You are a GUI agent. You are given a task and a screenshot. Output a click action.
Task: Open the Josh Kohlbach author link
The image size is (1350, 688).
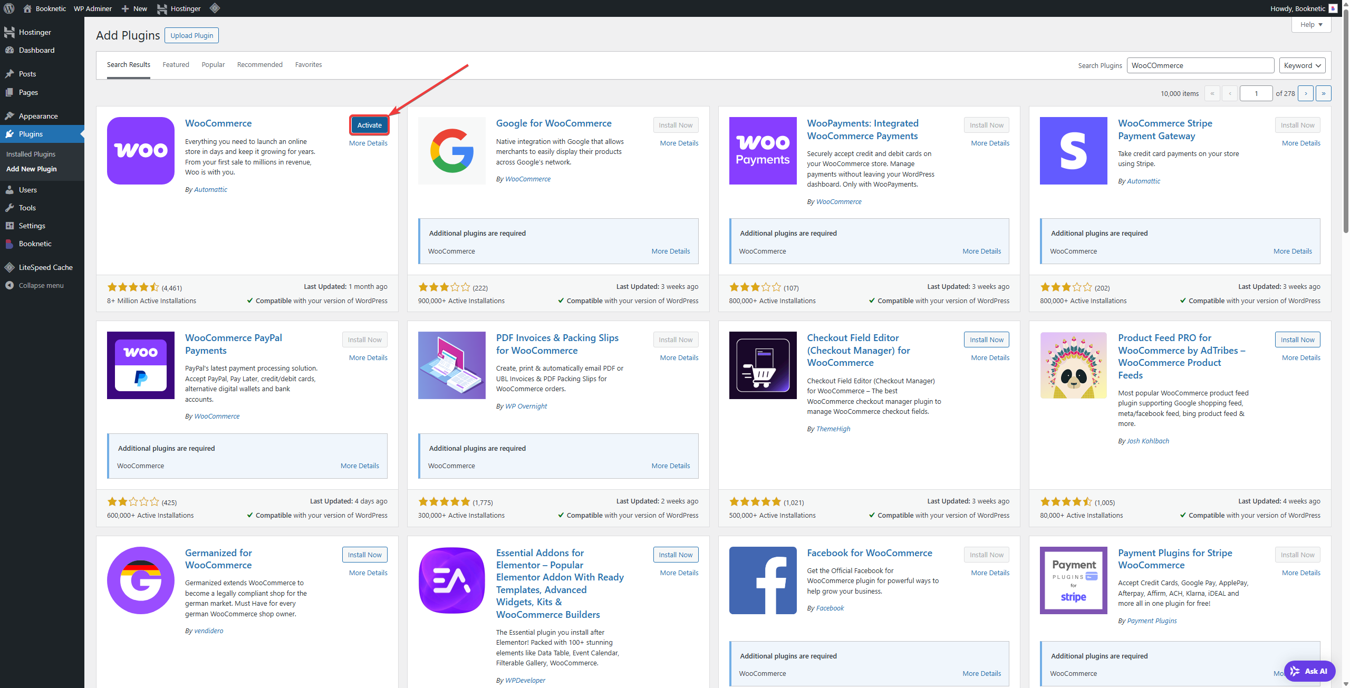coord(1148,441)
